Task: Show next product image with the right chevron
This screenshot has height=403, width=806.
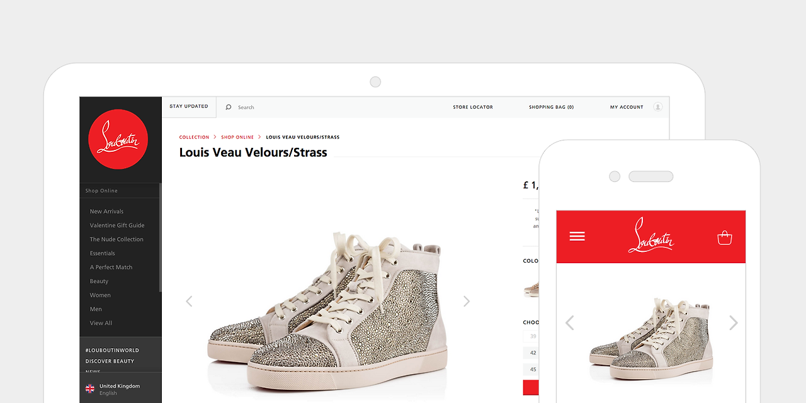Action: pyautogui.click(x=466, y=301)
